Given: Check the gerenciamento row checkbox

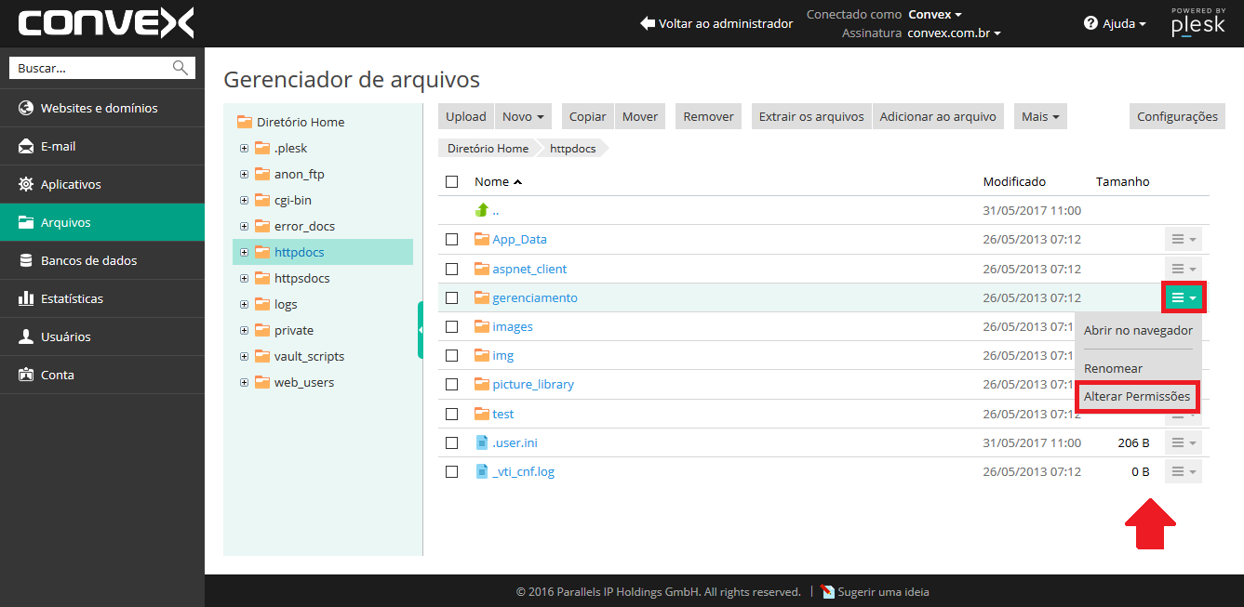Looking at the screenshot, I should pyautogui.click(x=452, y=297).
